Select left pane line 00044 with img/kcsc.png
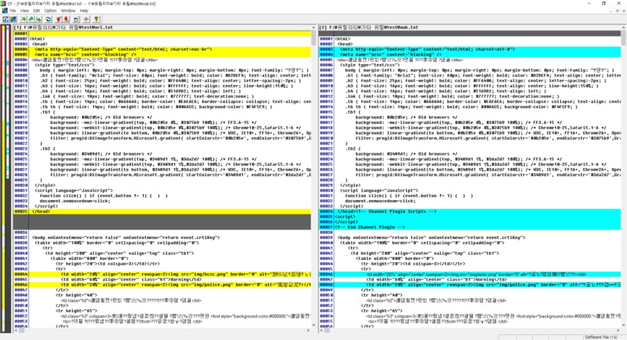Screen dimensions: 627x340 (x=162, y=274)
